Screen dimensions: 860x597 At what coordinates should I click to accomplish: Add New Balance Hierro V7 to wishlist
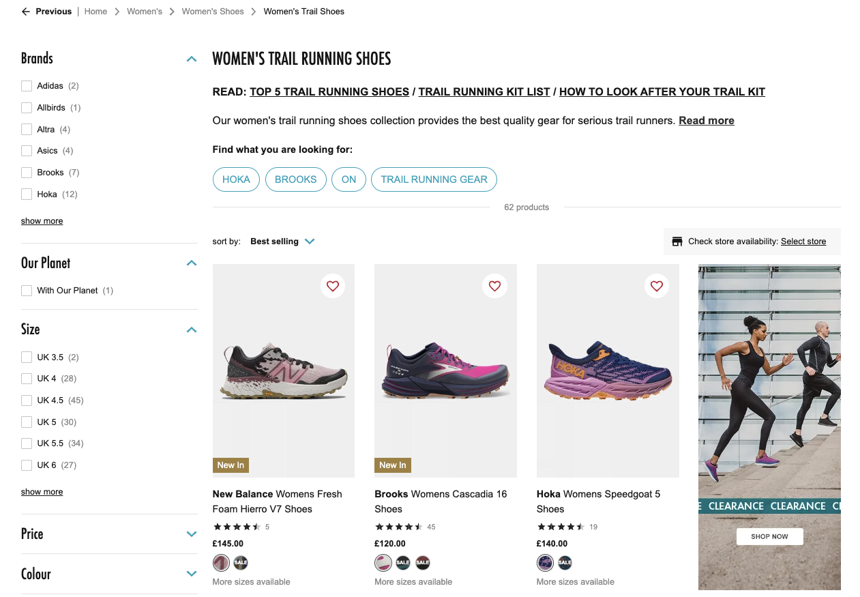click(333, 286)
